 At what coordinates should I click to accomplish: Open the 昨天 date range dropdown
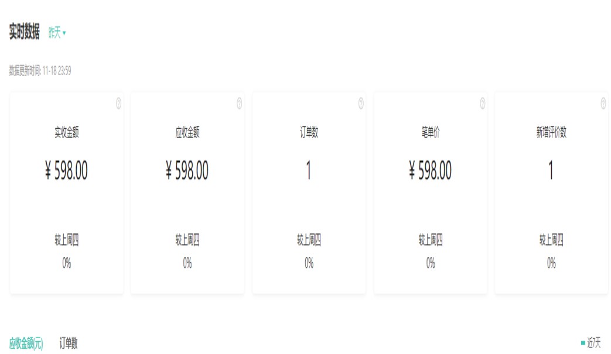[57, 33]
